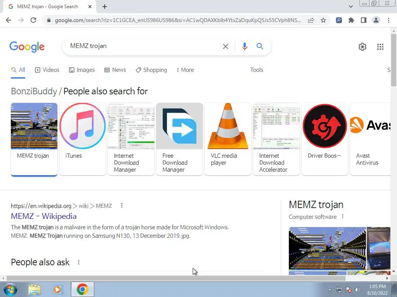Open the laptop photo in knowledge panel
Screen dimensions: 397x297
pyautogui.click(x=378, y=249)
